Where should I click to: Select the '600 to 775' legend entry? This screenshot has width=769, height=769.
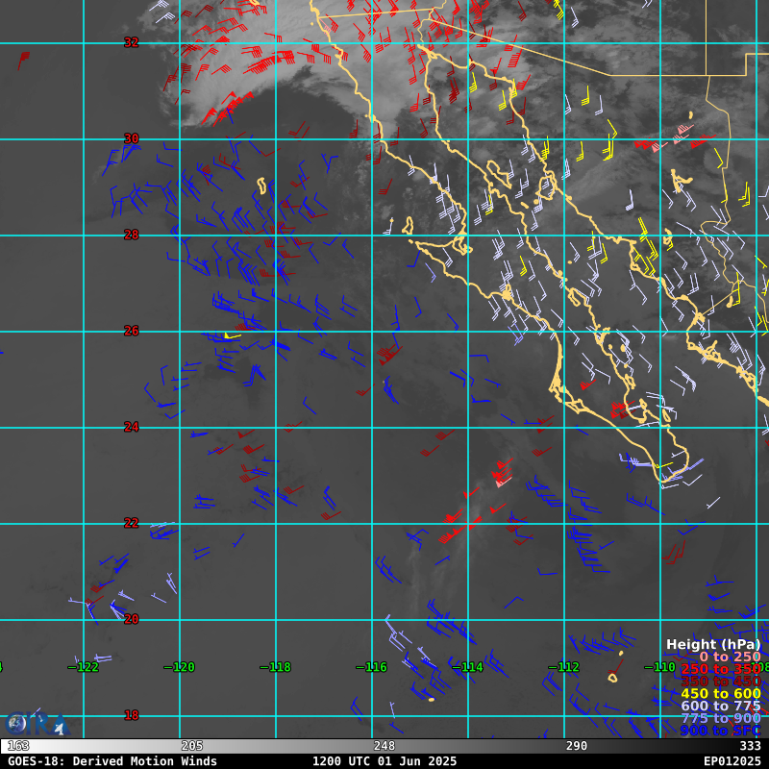pos(720,706)
